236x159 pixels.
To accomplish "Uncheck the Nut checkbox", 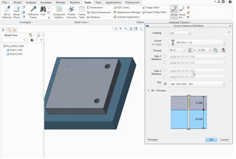I will tap(165, 84).
